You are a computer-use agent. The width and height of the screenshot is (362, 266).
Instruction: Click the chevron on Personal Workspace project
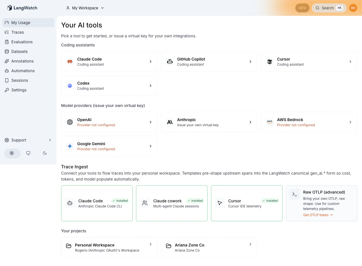coord(150,244)
